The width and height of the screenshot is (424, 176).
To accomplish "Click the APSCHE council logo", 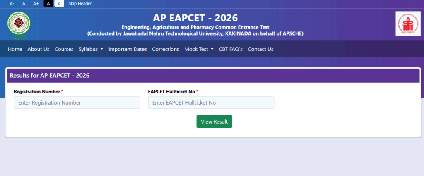I will point(408,24).
